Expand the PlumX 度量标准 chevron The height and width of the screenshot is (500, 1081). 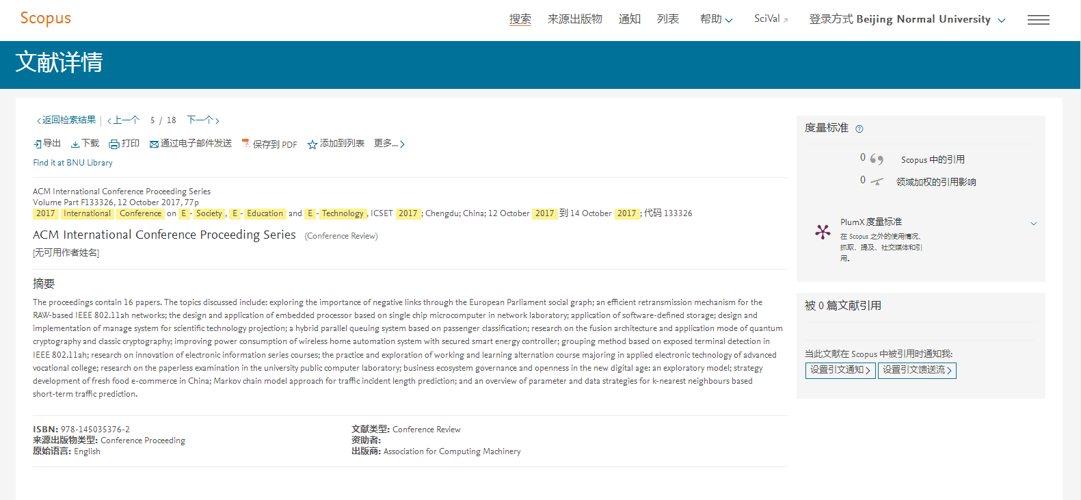tap(1034, 224)
